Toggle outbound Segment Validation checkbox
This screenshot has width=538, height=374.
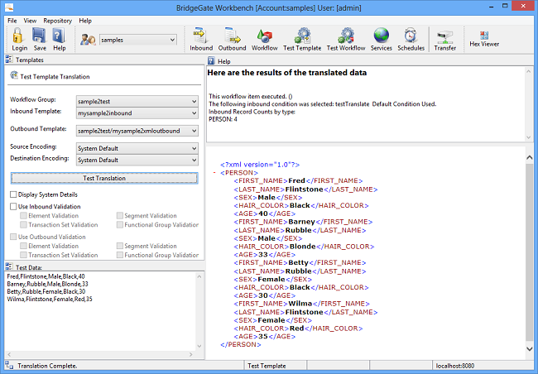tap(120, 246)
